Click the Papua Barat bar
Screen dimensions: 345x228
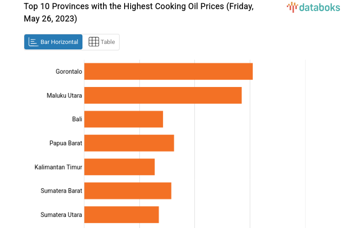coord(129,143)
